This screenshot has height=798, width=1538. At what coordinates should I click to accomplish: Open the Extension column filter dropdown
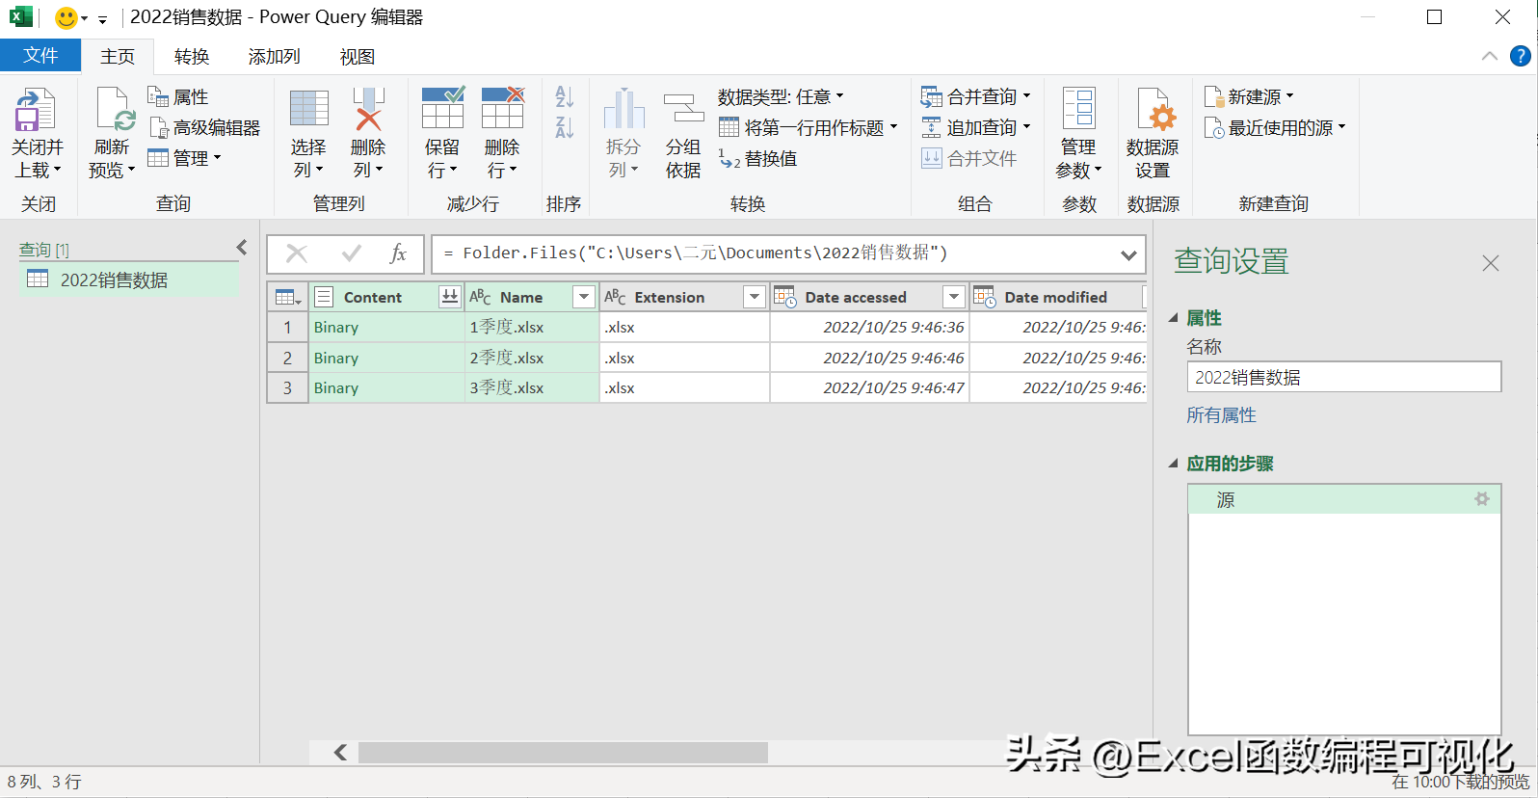755,297
